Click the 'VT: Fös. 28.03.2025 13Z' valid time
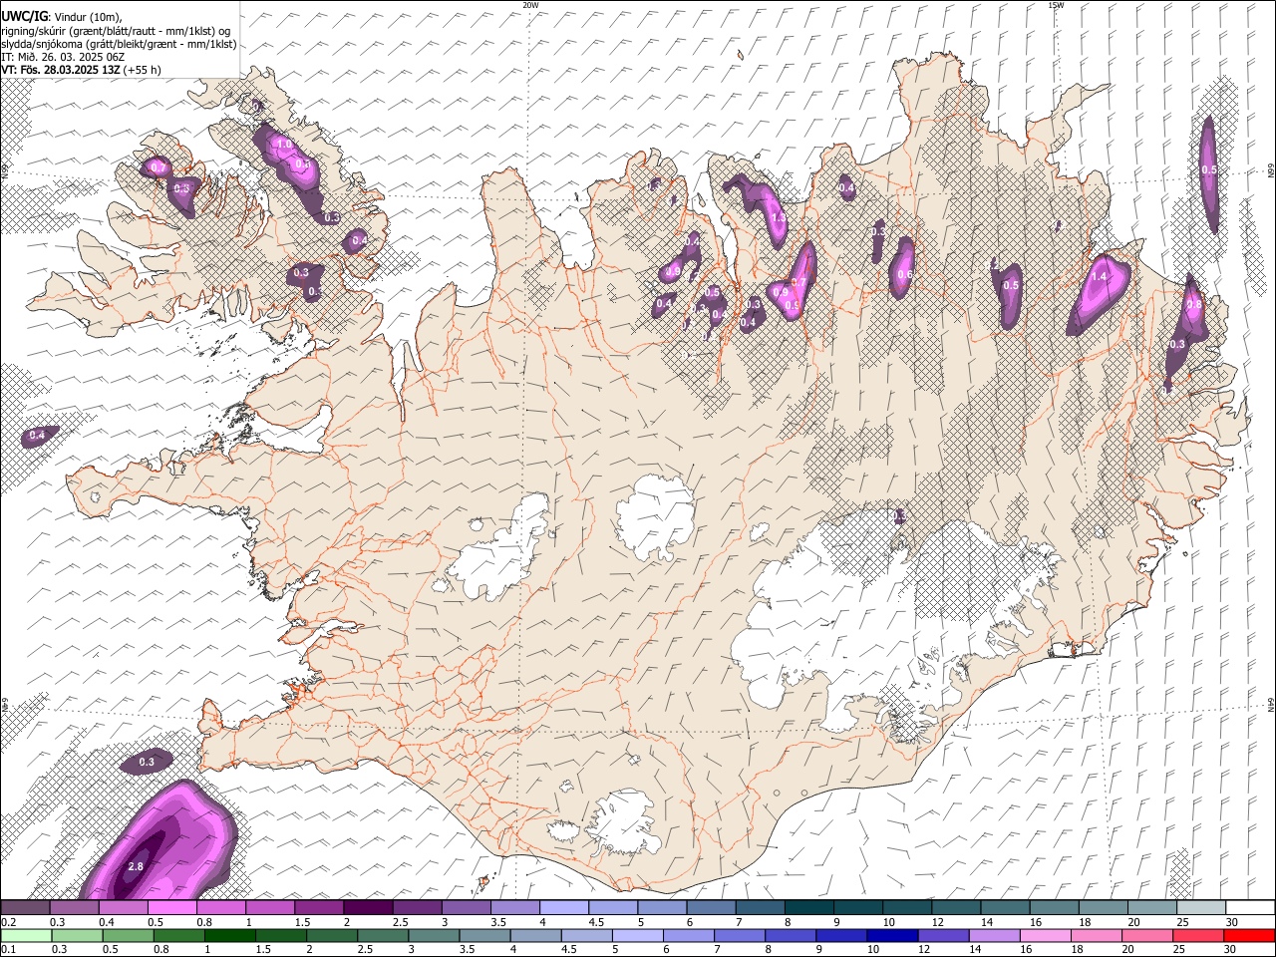This screenshot has width=1276, height=957. [x=61, y=70]
